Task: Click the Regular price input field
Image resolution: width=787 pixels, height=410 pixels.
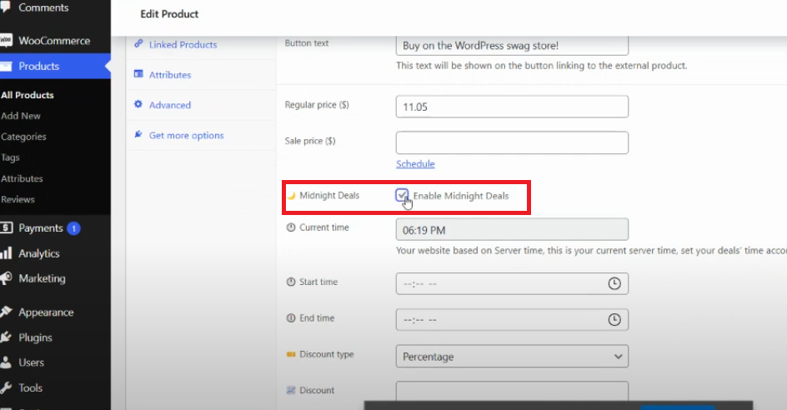Action: tap(511, 107)
